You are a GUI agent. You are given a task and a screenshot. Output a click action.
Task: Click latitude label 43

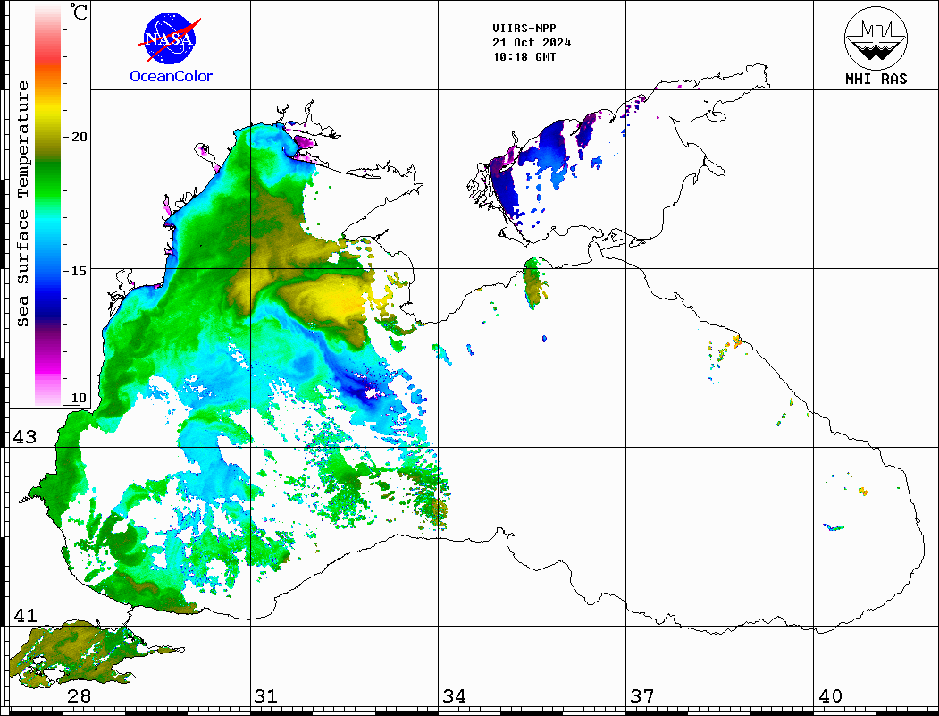(25, 437)
